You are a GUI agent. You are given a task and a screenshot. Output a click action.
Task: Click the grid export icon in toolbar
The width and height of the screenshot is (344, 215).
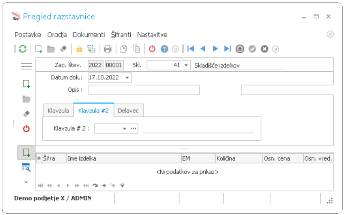tap(91, 49)
